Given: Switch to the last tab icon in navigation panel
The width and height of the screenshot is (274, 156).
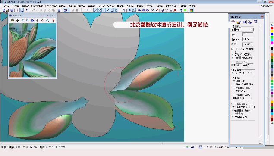Looking at the screenshot, I should [x=255, y=22].
